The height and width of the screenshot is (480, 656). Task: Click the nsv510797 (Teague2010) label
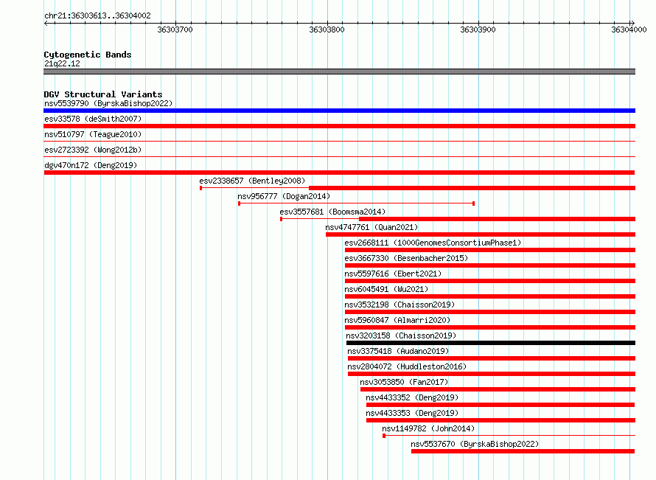click(93, 134)
